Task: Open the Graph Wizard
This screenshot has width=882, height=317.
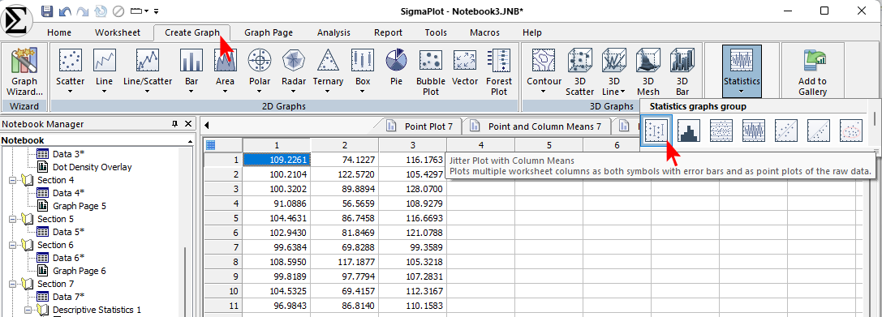Action: coord(25,71)
